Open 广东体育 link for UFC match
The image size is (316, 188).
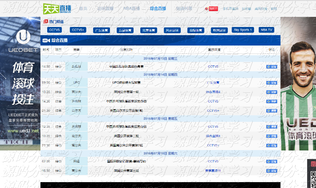[213, 83]
